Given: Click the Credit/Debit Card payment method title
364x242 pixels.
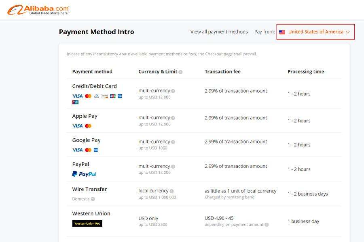Looking at the screenshot, I should tap(94, 86).
